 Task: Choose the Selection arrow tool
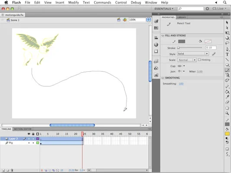[227, 22]
